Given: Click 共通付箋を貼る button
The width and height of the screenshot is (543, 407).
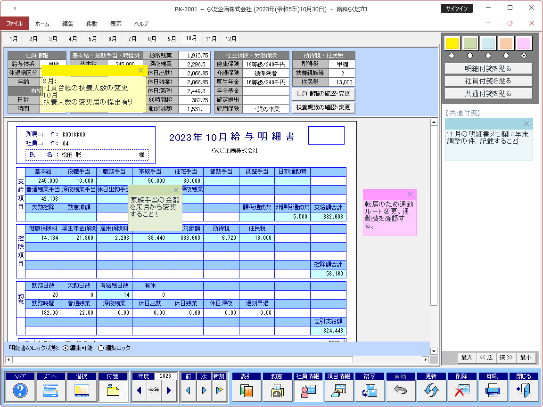Looking at the screenshot, I should (x=488, y=93).
